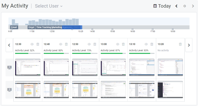Go to next day with right arrow
The image size is (198, 106).
(x=193, y=6)
